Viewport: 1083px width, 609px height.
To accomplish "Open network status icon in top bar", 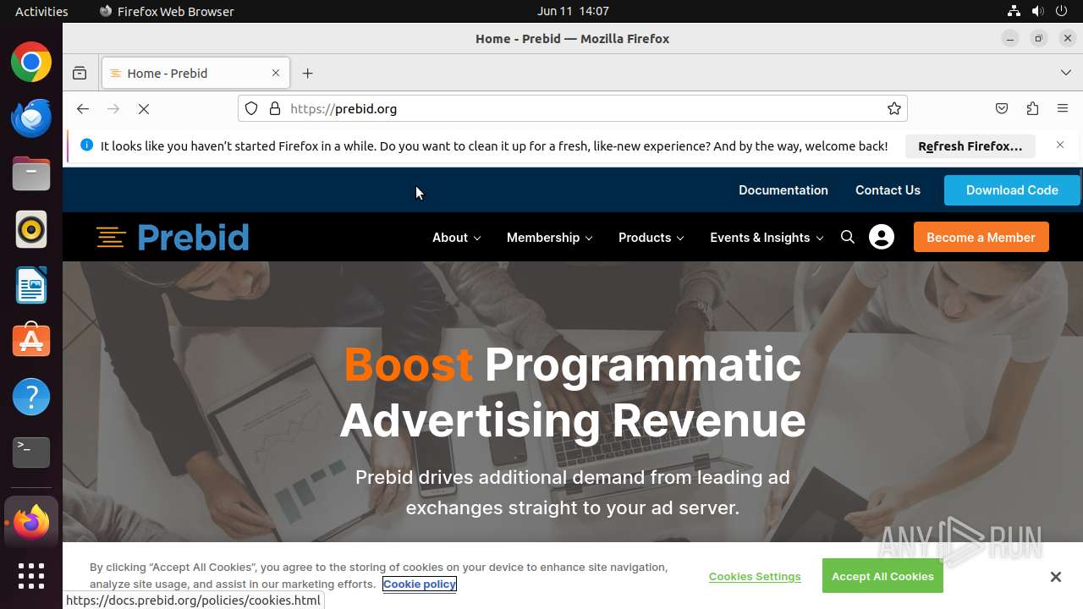I will pyautogui.click(x=1014, y=11).
